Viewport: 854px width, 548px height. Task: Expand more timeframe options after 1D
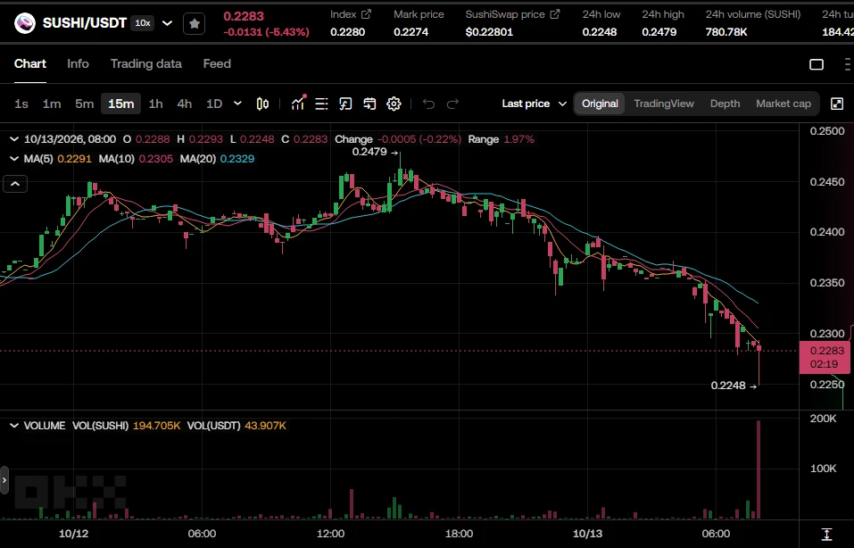click(x=237, y=104)
